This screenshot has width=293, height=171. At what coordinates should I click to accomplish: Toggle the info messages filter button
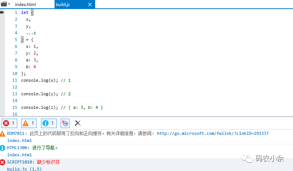pyautogui.click(x=49, y=123)
